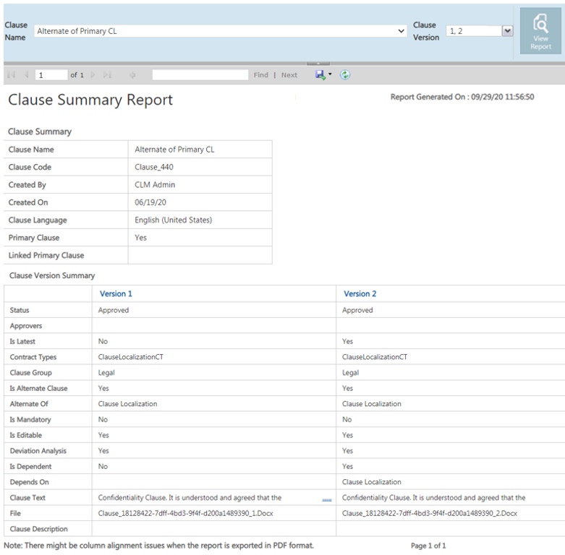Image resolution: width=565 pixels, height=555 pixels.
Task: Expand the Clause Version dropdown
Action: (507, 31)
